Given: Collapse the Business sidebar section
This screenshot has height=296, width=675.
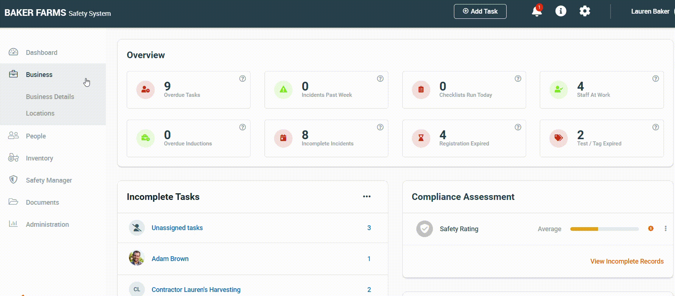Looking at the screenshot, I should (39, 75).
